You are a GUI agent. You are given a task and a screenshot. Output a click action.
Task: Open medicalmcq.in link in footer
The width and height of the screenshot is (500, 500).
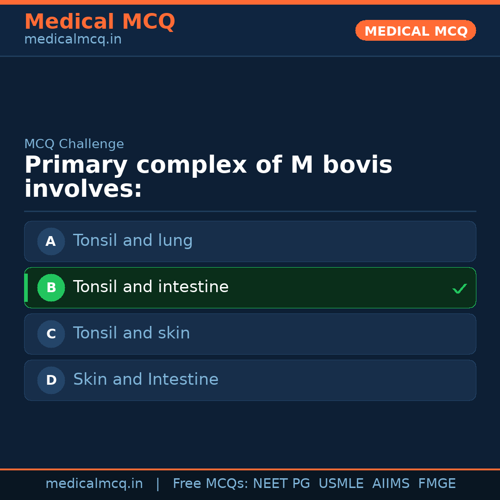pyautogui.click(x=94, y=484)
